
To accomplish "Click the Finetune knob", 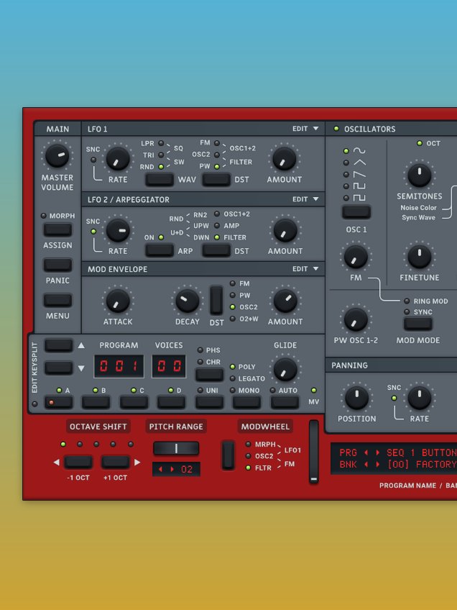I will click(x=420, y=257).
